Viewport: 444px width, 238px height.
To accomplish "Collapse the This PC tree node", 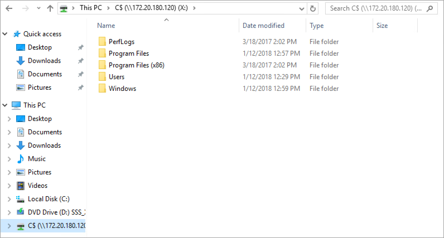I will tap(5, 105).
